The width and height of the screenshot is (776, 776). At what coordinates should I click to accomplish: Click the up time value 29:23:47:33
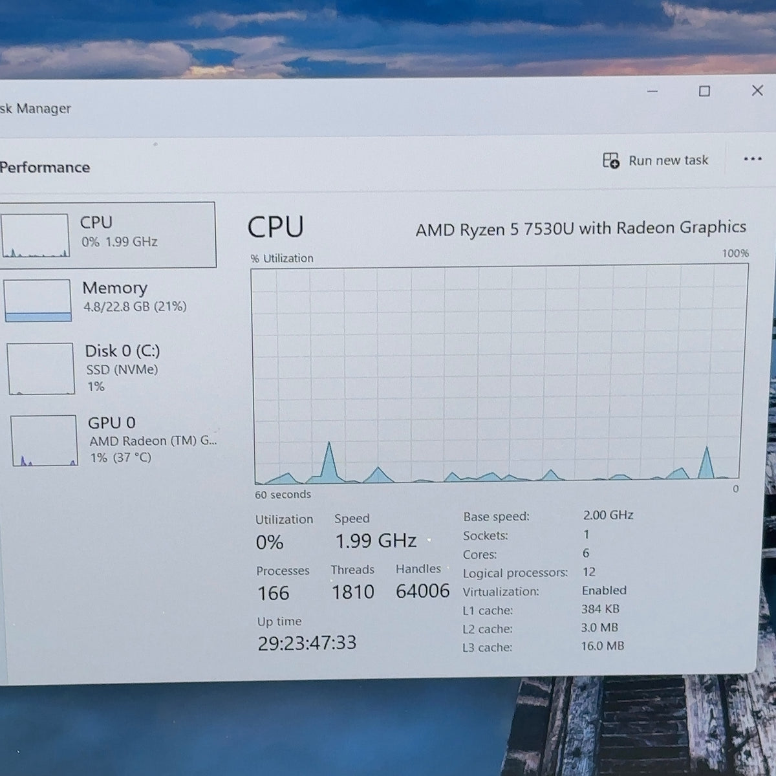[307, 643]
